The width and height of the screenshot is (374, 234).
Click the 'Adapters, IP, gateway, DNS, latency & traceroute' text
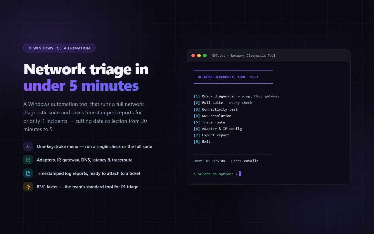tap(85, 160)
